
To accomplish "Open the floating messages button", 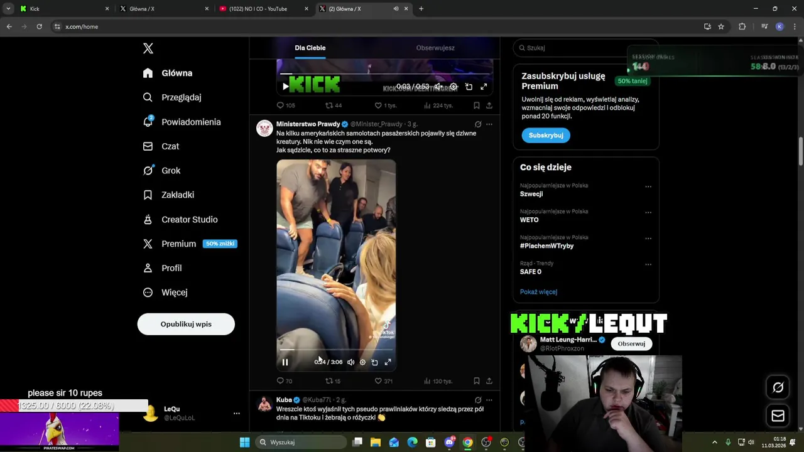I will pyautogui.click(x=778, y=416).
